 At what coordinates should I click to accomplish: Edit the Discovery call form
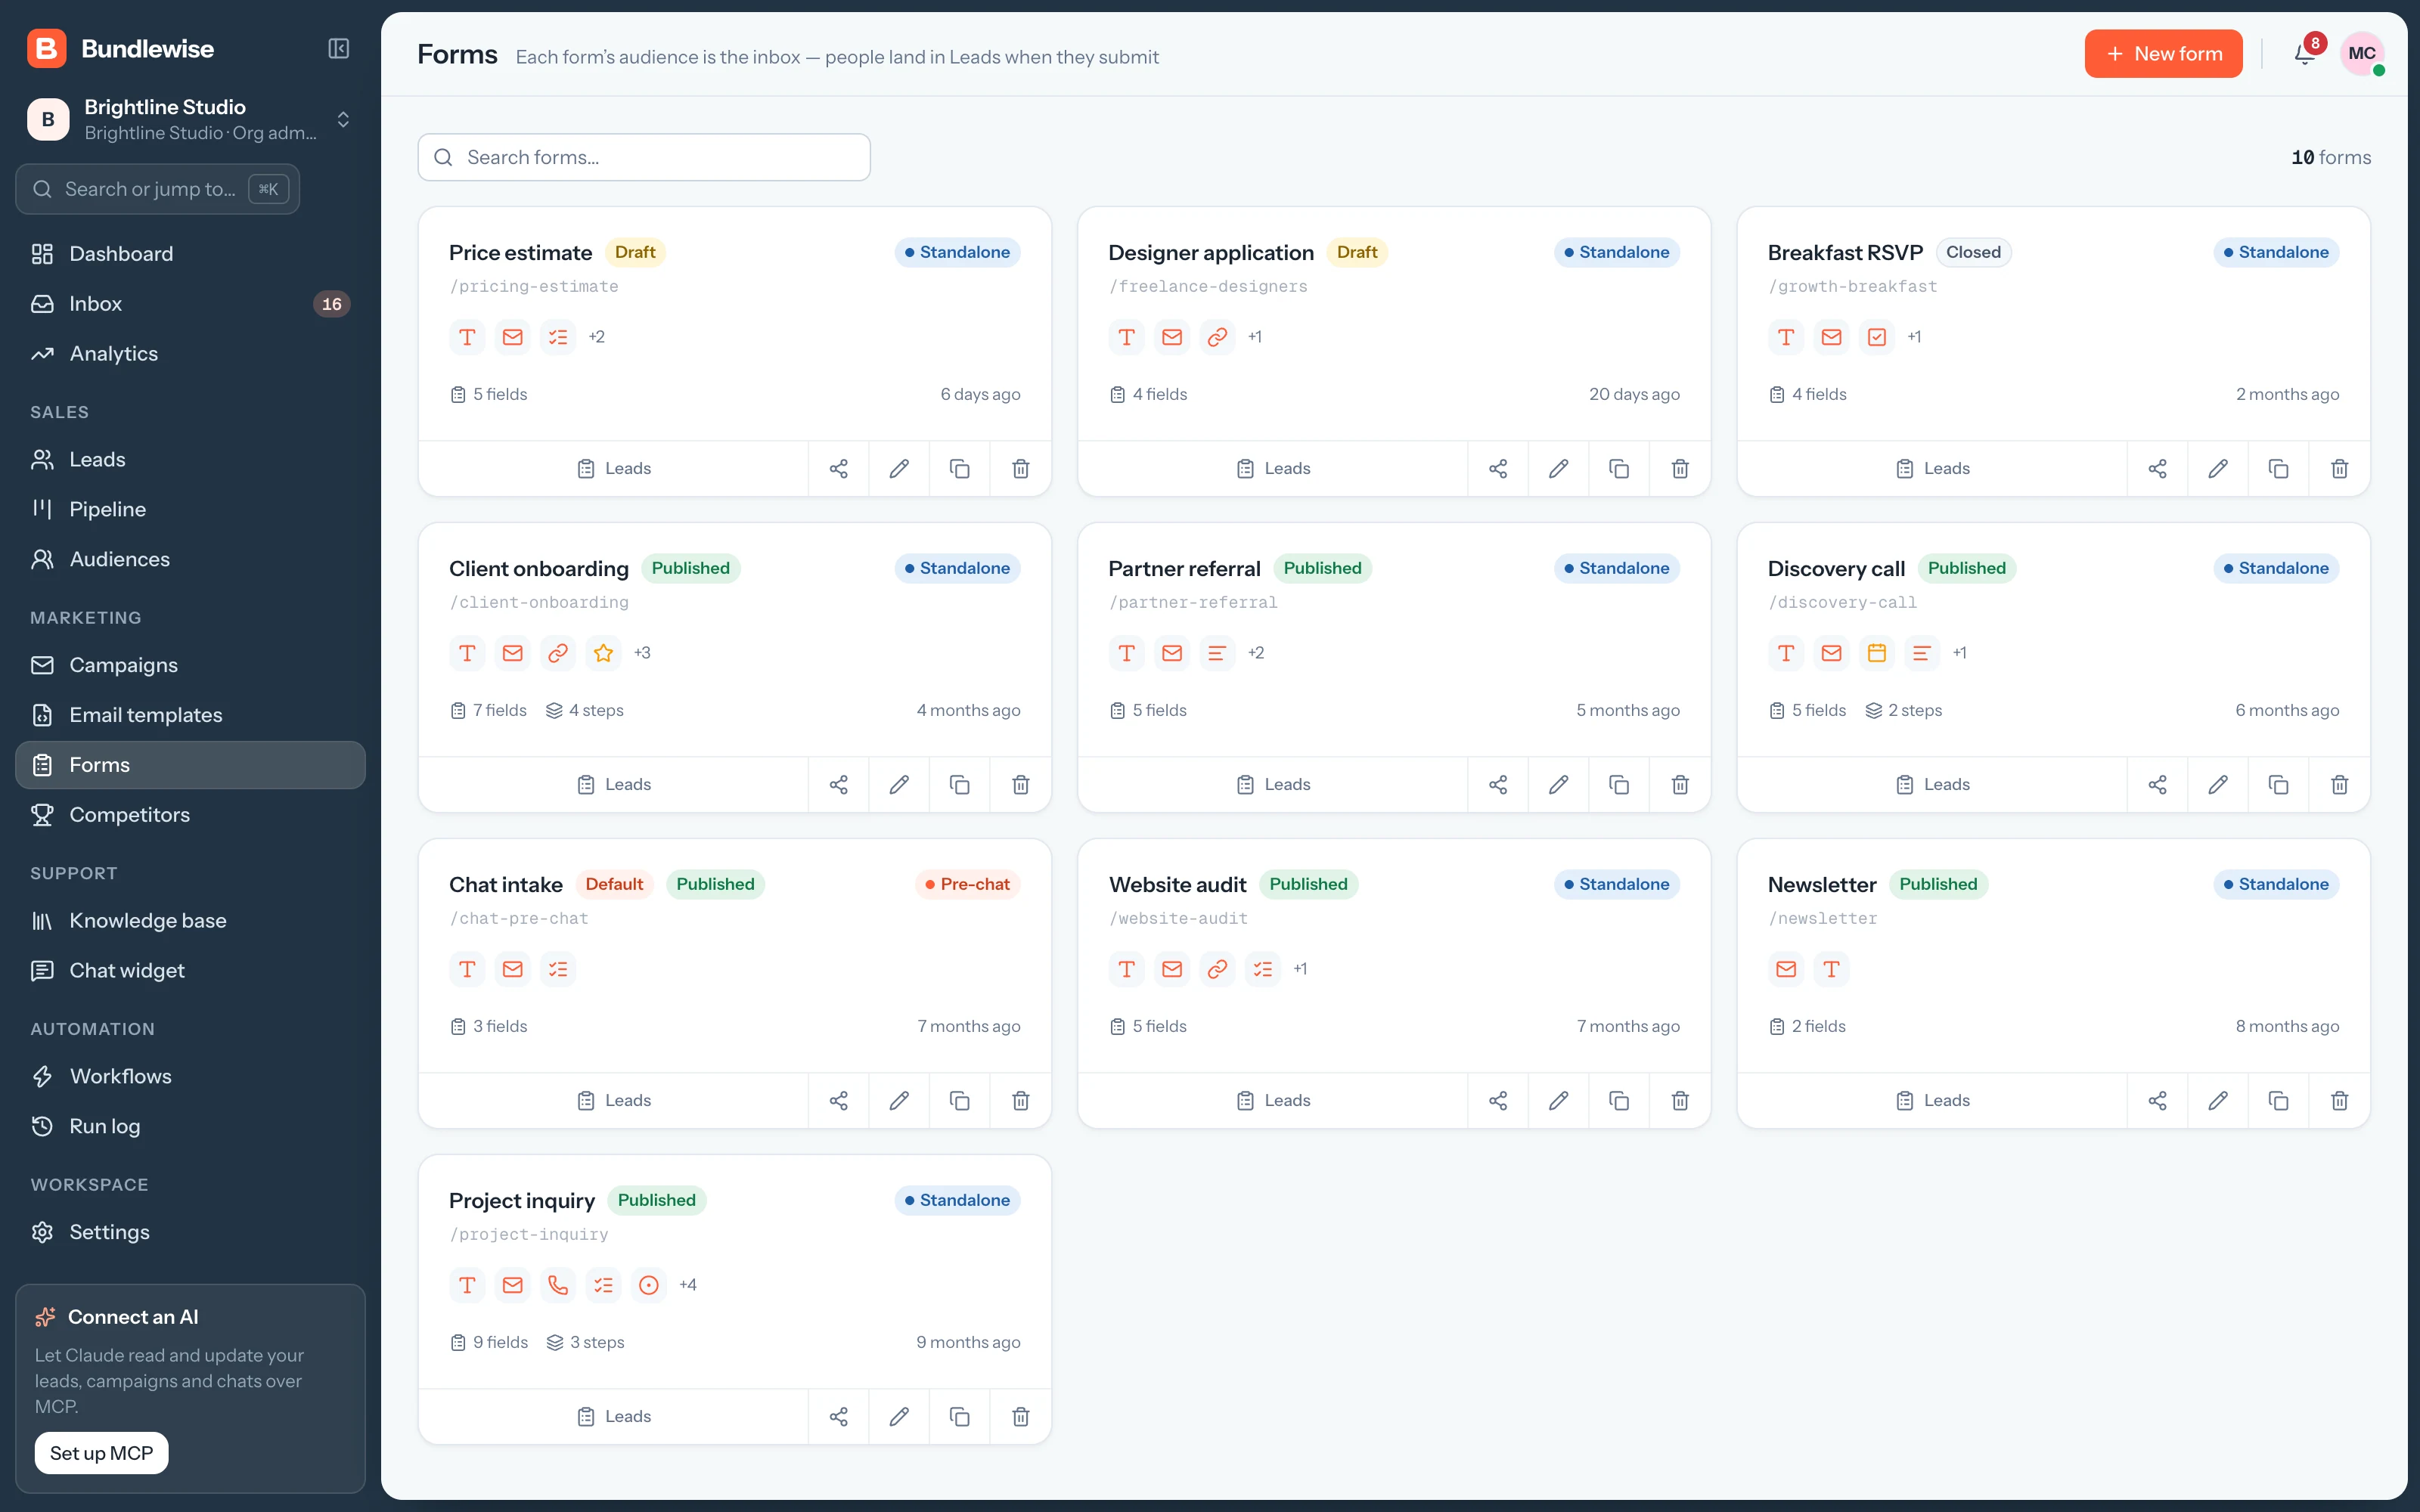click(2217, 784)
